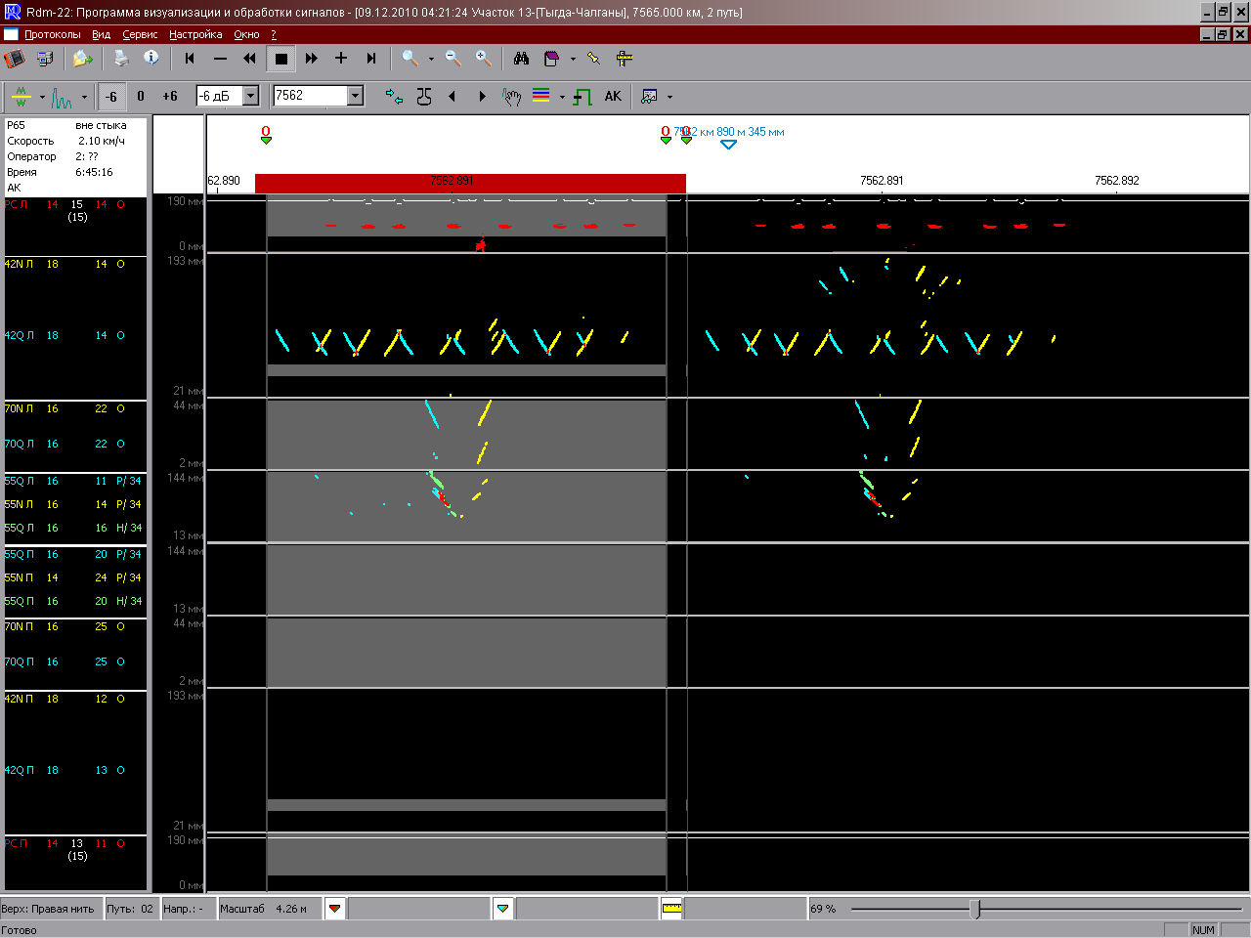This screenshot has width=1251, height=938.
Task: Open the Протоколы menu
Action: click(53, 34)
